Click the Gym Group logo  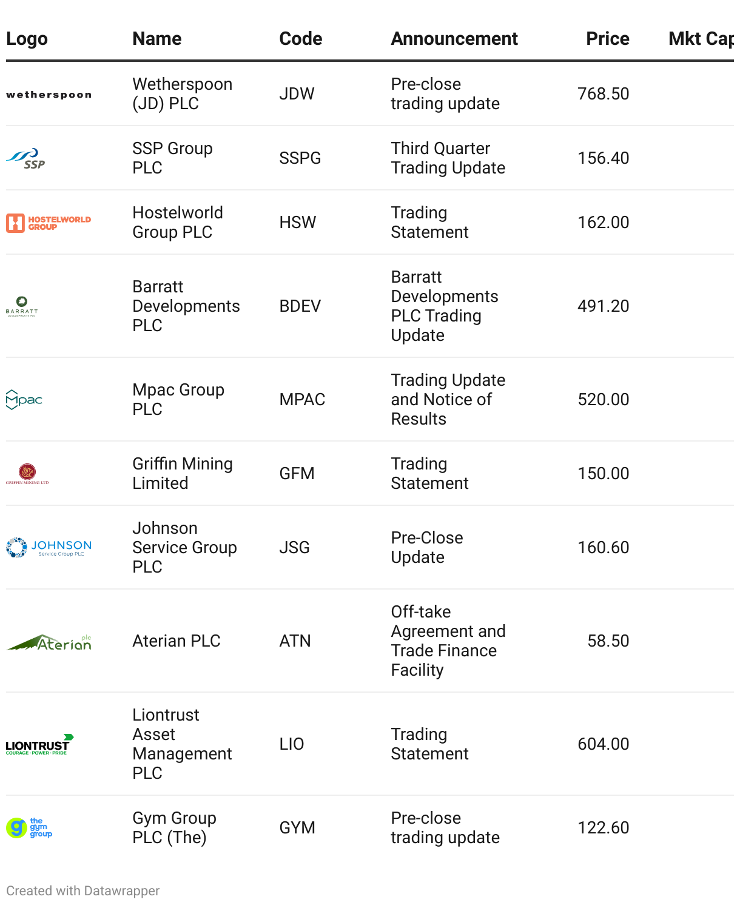point(29,828)
